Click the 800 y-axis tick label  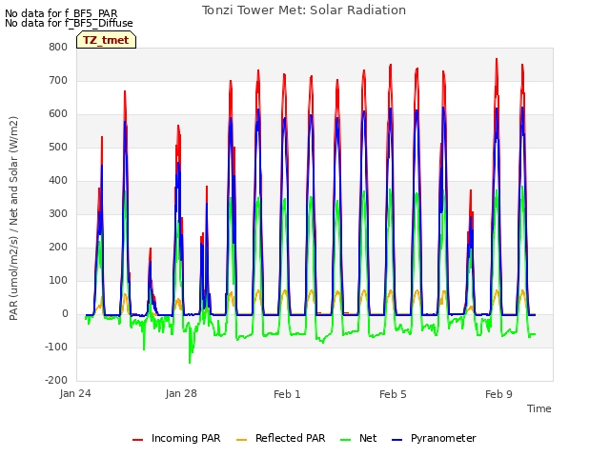tap(58, 48)
